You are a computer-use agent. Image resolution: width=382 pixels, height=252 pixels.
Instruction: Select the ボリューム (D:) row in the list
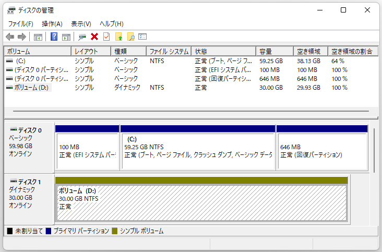(191, 88)
